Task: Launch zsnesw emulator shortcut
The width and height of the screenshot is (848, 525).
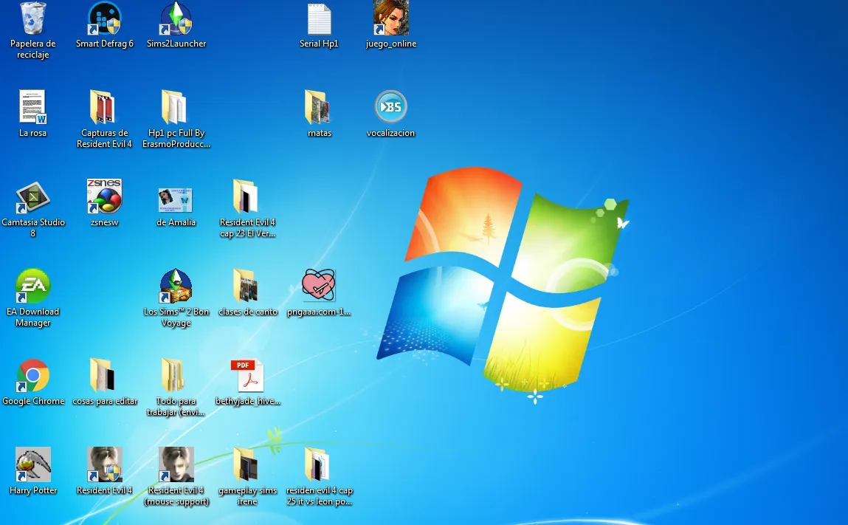Action: pyautogui.click(x=104, y=196)
